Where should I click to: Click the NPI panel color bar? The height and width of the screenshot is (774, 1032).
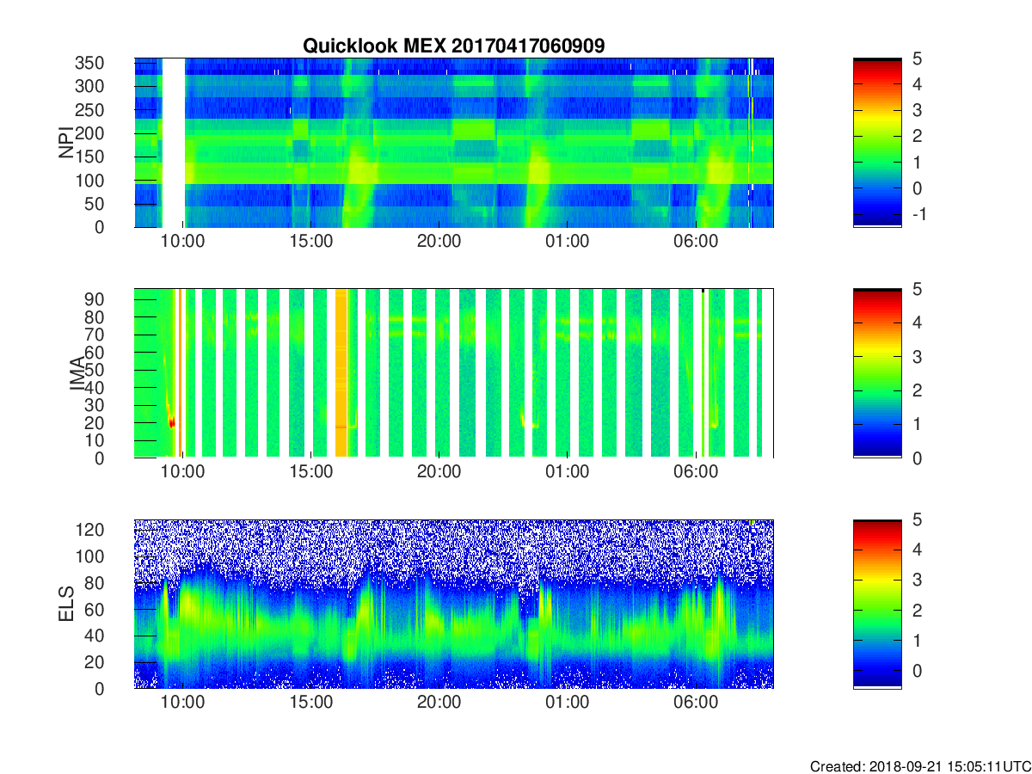pos(877,143)
